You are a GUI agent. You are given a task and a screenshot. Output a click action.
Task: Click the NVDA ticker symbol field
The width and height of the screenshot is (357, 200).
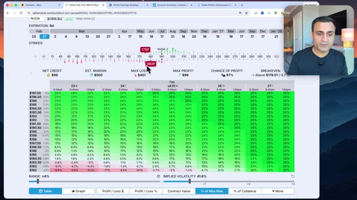[37, 19]
